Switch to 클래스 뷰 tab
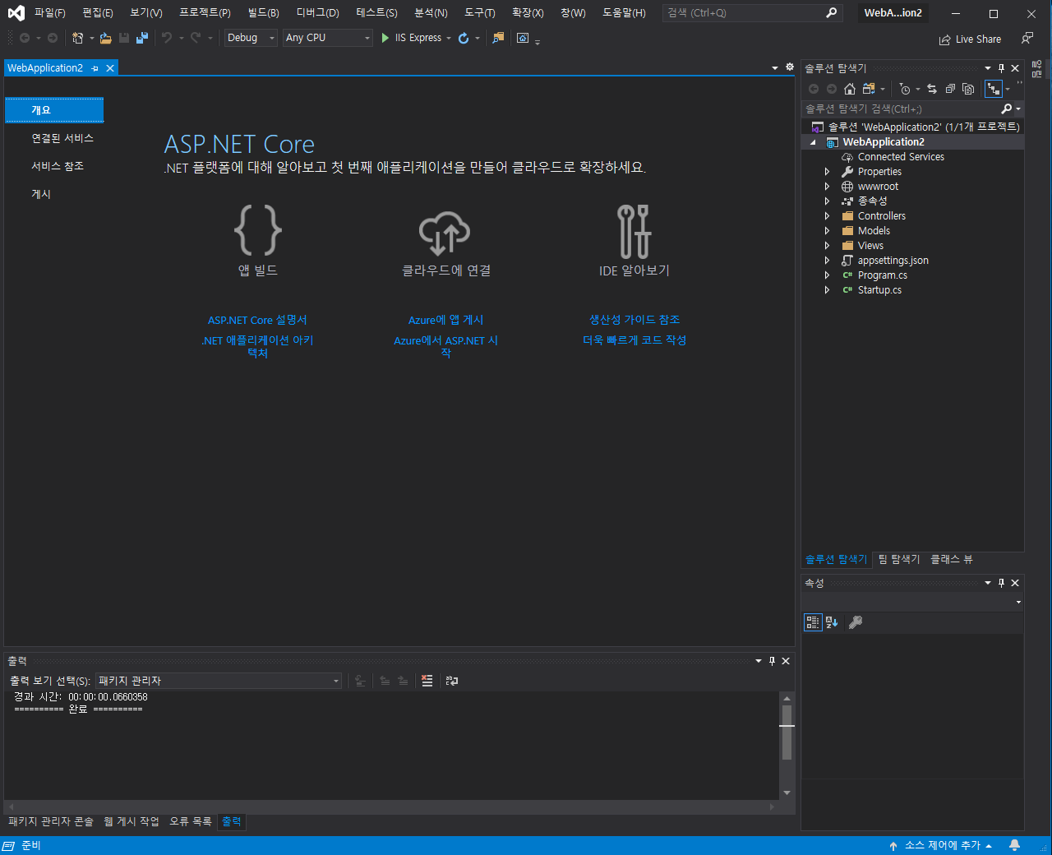This screenshot has width=1052, height=855. 951,559
